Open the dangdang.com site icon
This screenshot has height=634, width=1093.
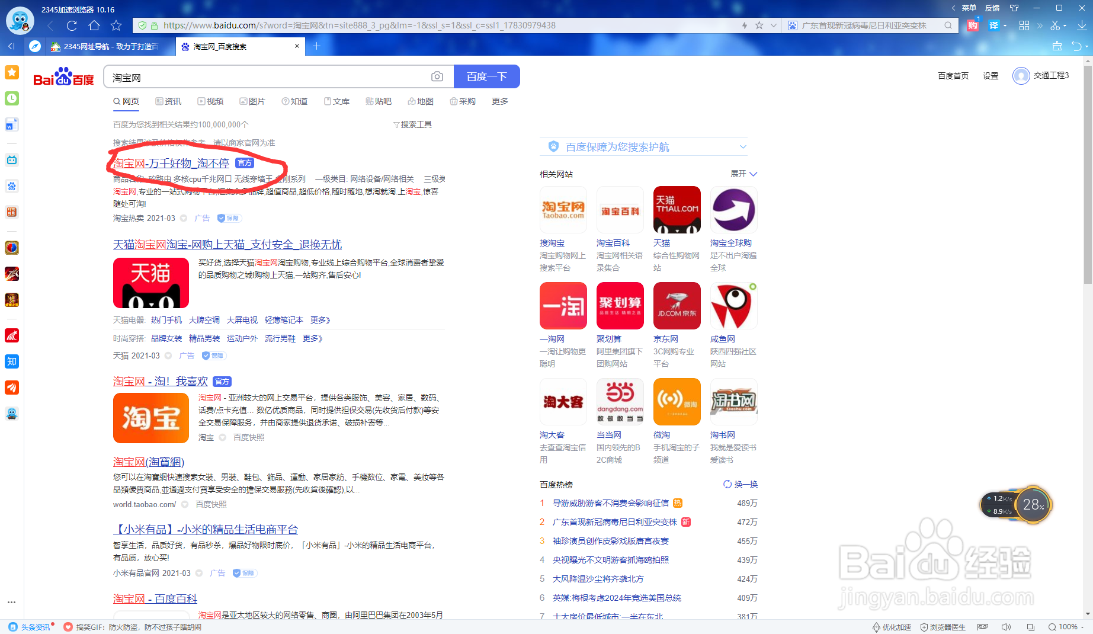click(x=620, y=402)
